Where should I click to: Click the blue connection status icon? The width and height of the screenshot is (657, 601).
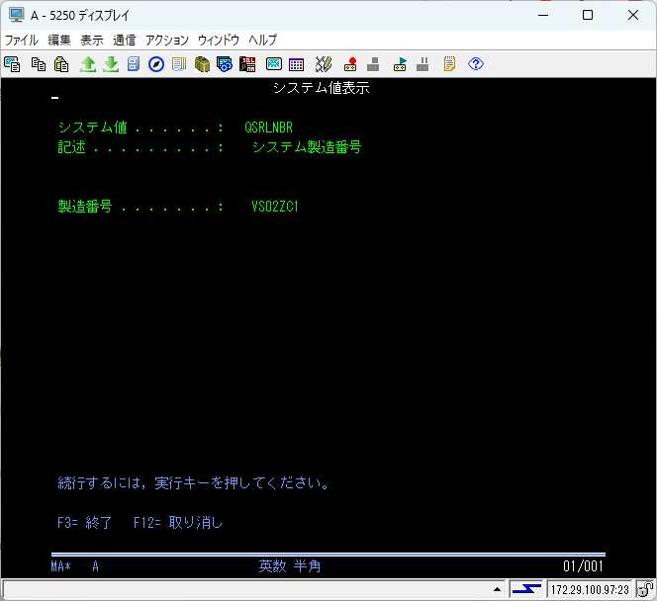click(526, 589)
